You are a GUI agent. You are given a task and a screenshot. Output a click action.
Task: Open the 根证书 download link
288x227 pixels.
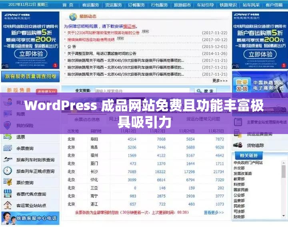[129, 26]
